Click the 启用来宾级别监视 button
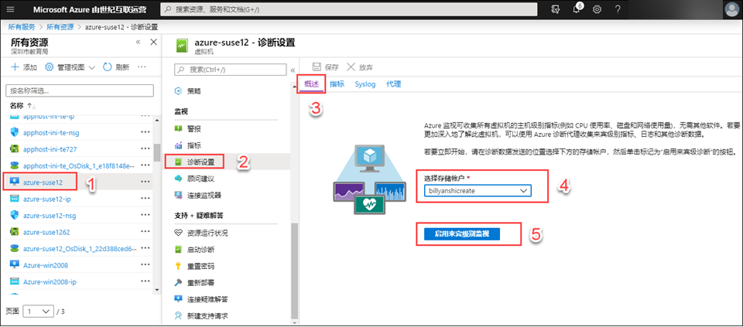Screen dimensions: 743x327 pyautogui.click(x=462, y=234)
